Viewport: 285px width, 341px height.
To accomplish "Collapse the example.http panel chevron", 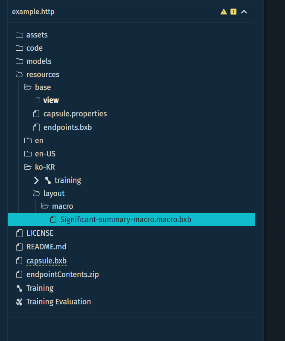I will pyautogui.click(x=244, y=12).
